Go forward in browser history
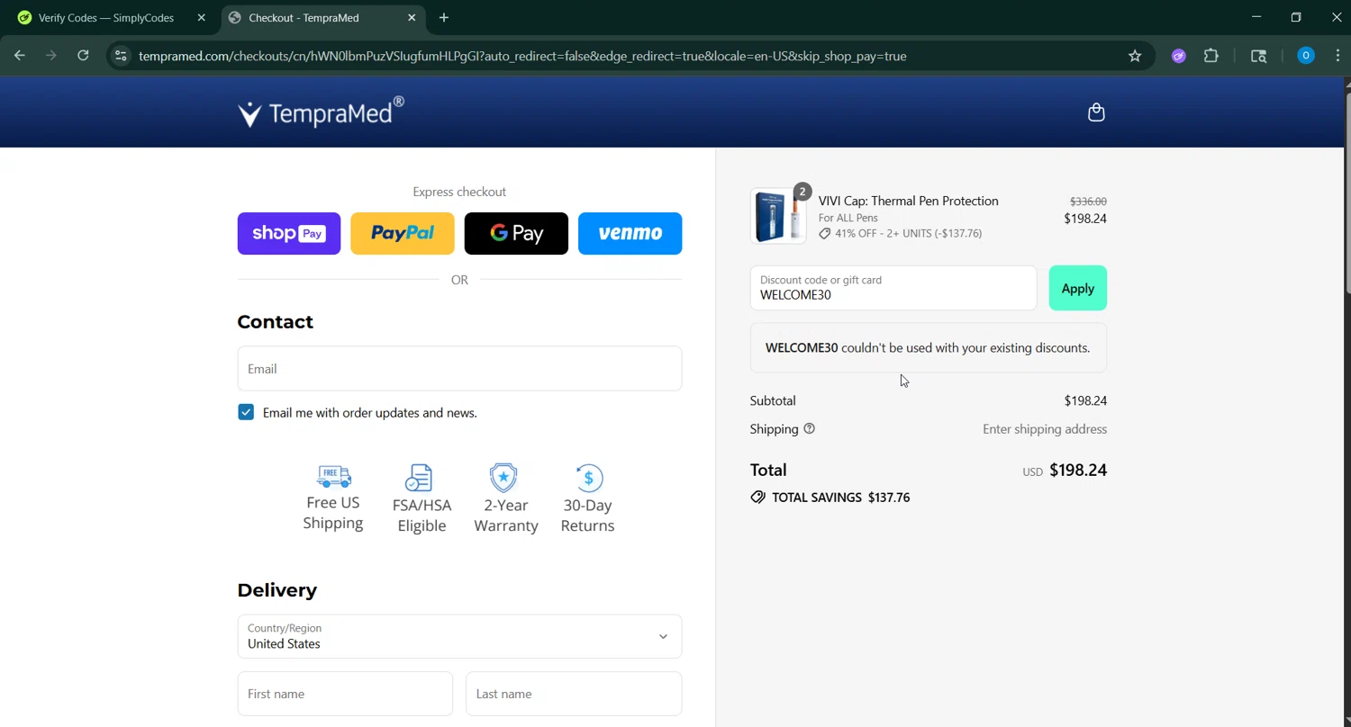 point(51,56)
